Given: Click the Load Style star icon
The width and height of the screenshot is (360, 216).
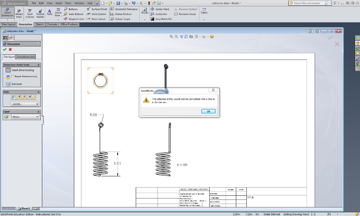Looking at the screenshot, I should point(34,97).
